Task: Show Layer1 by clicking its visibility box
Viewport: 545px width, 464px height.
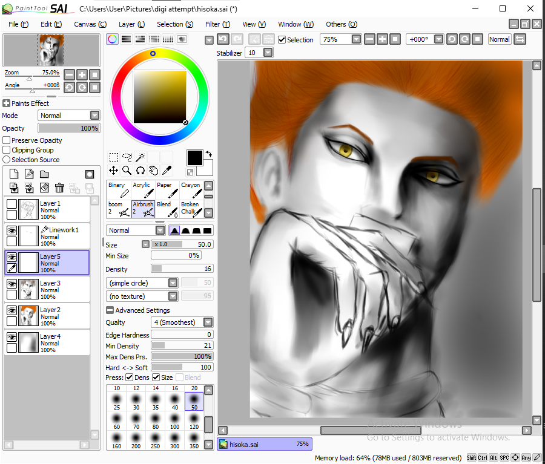Action: (12, 204)
